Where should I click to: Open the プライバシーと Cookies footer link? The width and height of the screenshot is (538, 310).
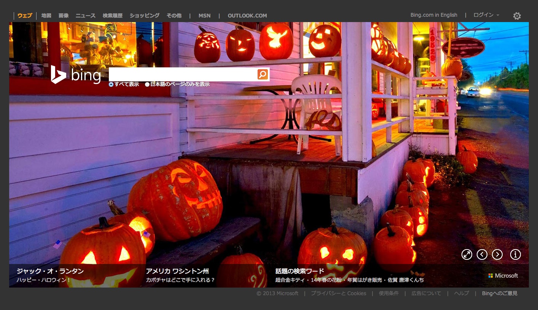tap(338, 293)
